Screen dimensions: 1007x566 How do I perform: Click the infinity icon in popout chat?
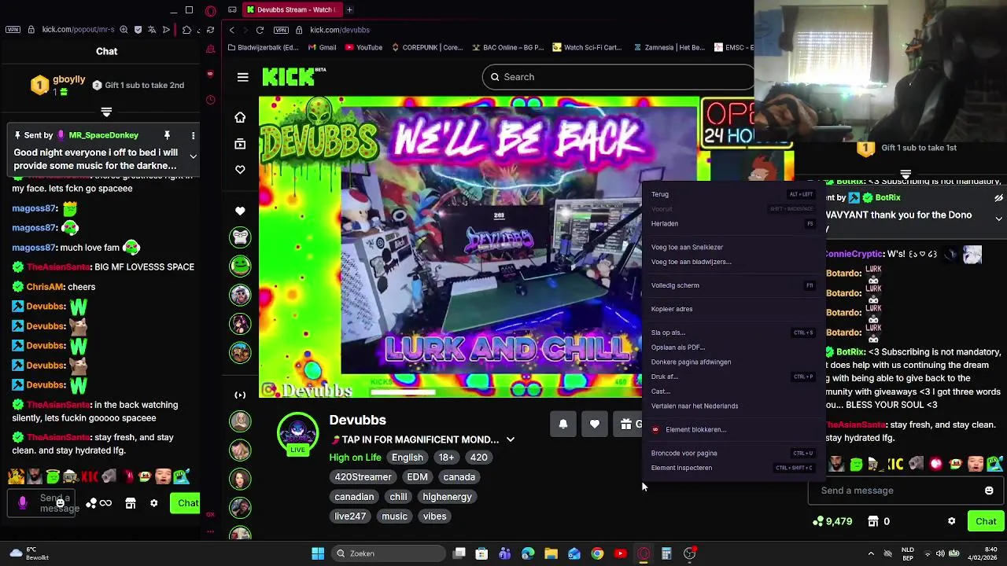(105, 503)
